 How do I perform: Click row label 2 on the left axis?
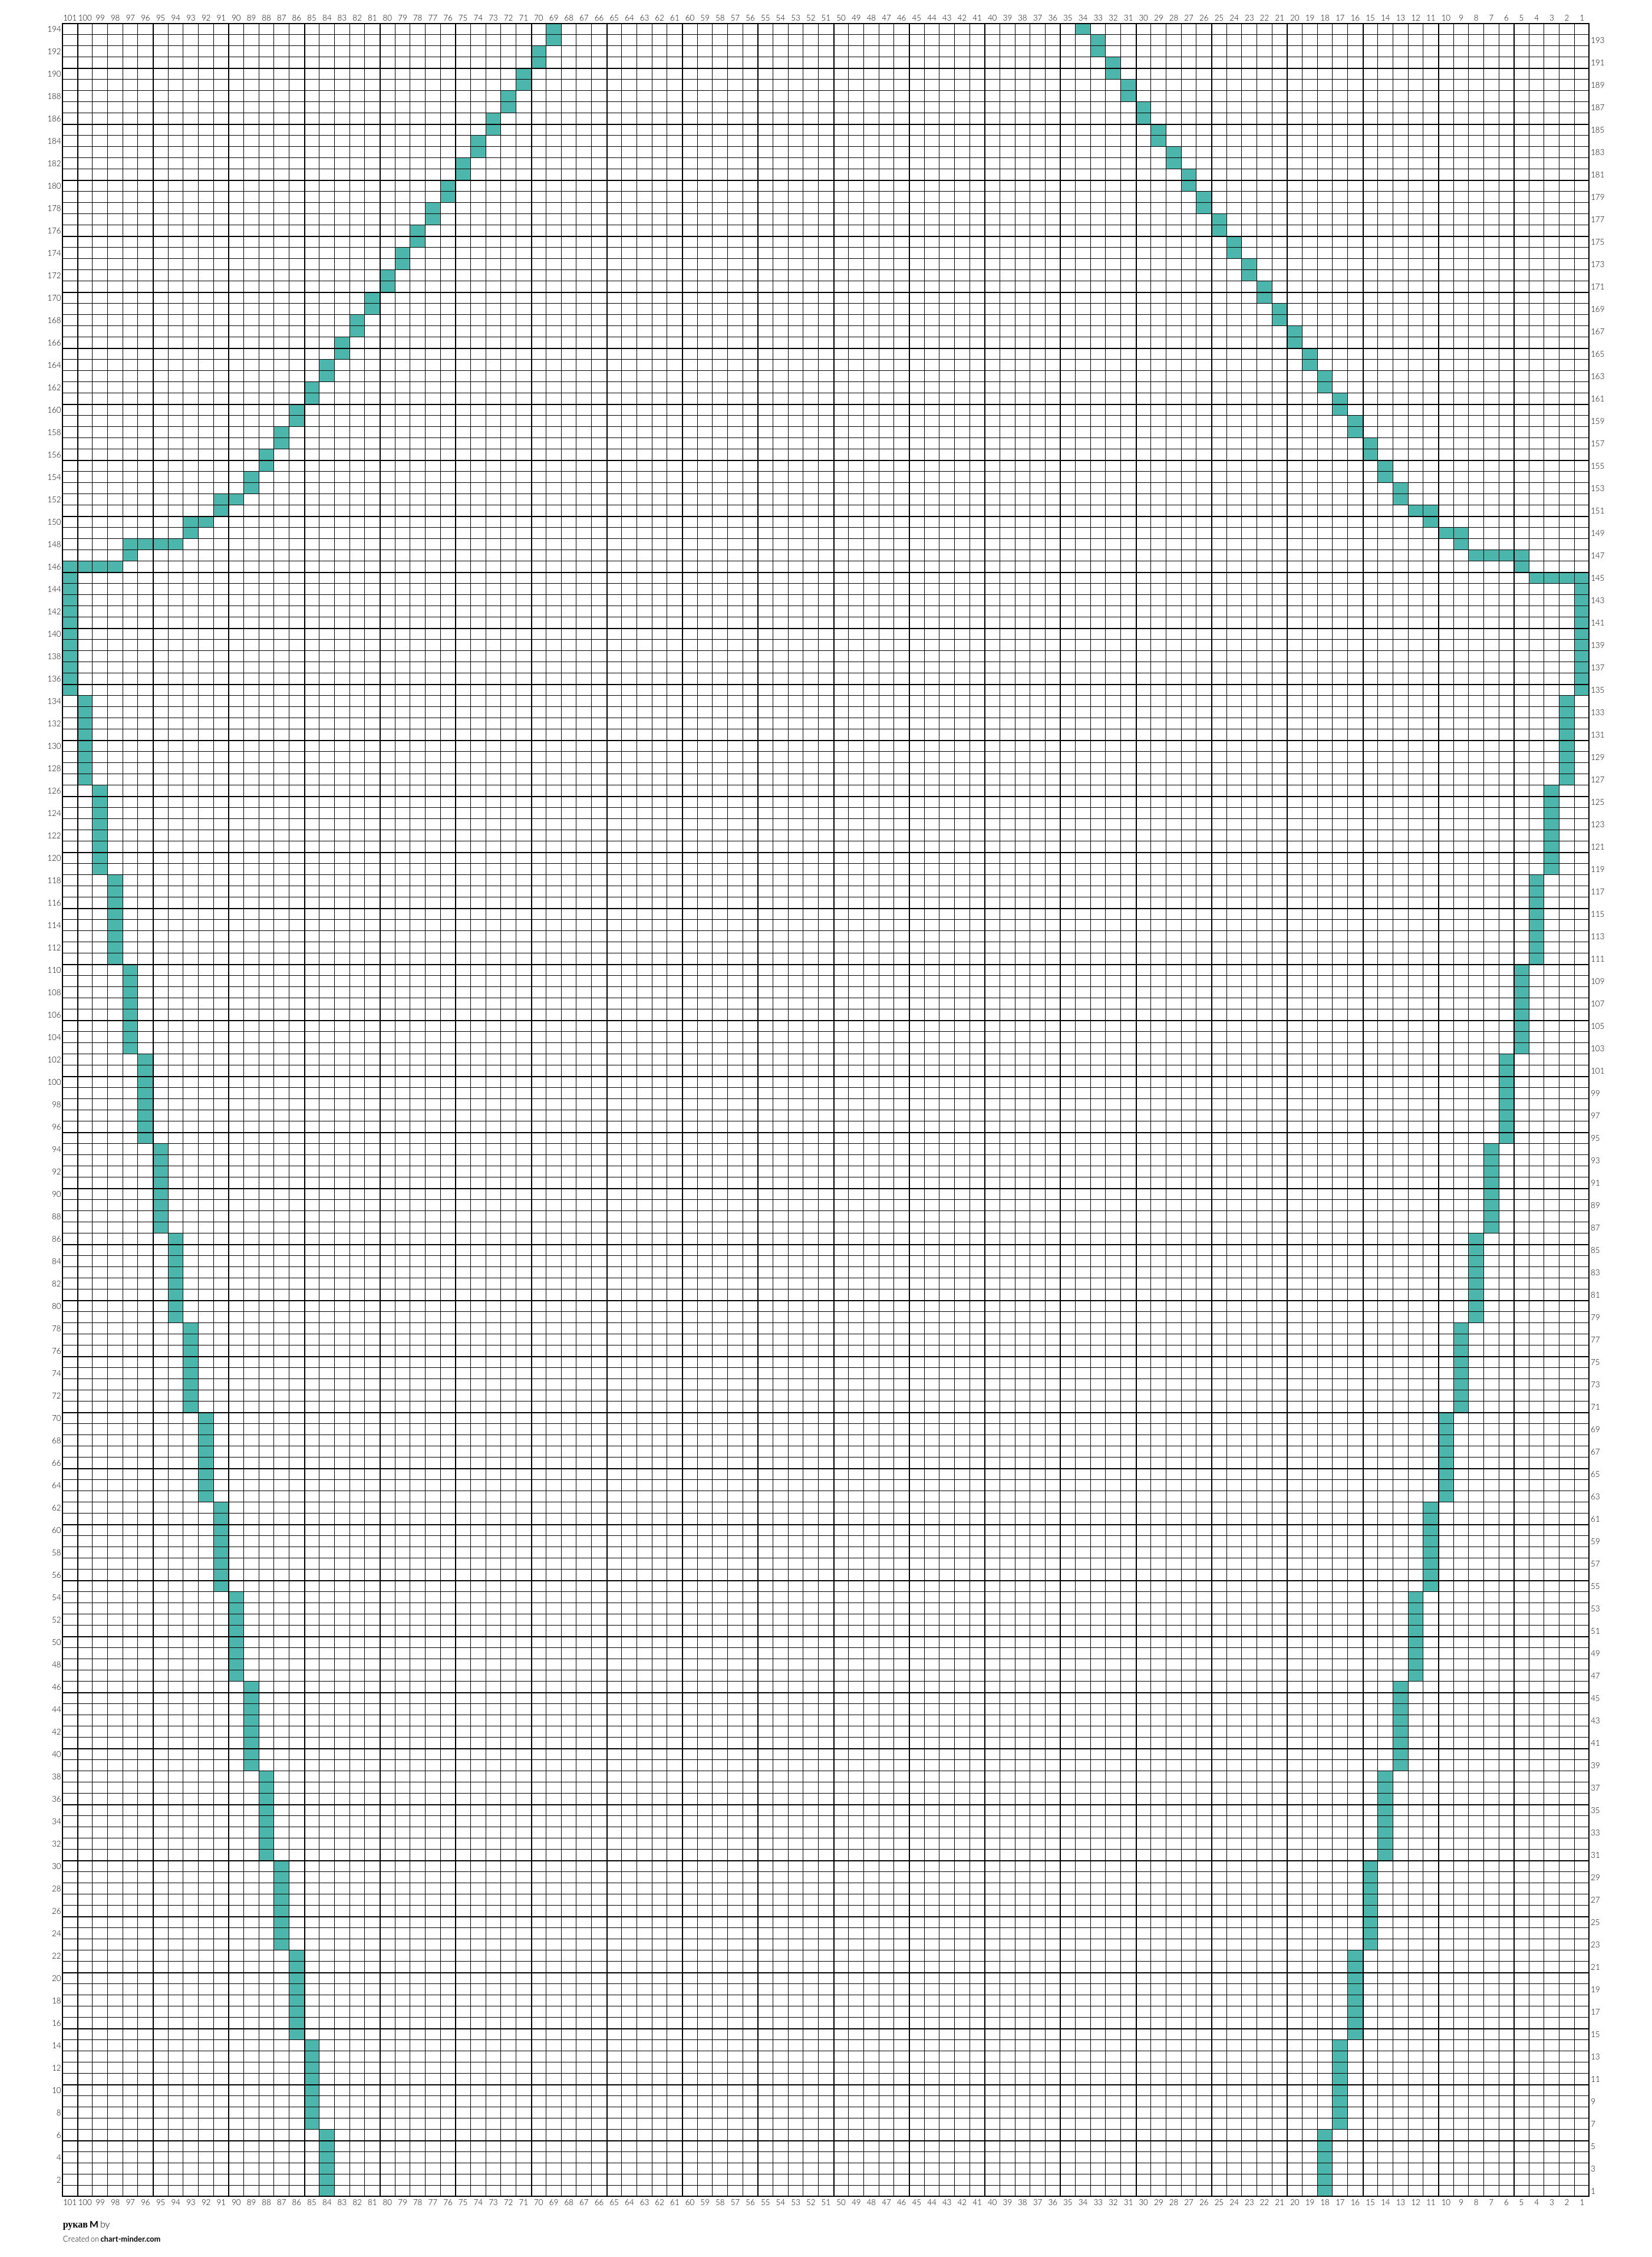58,2179
